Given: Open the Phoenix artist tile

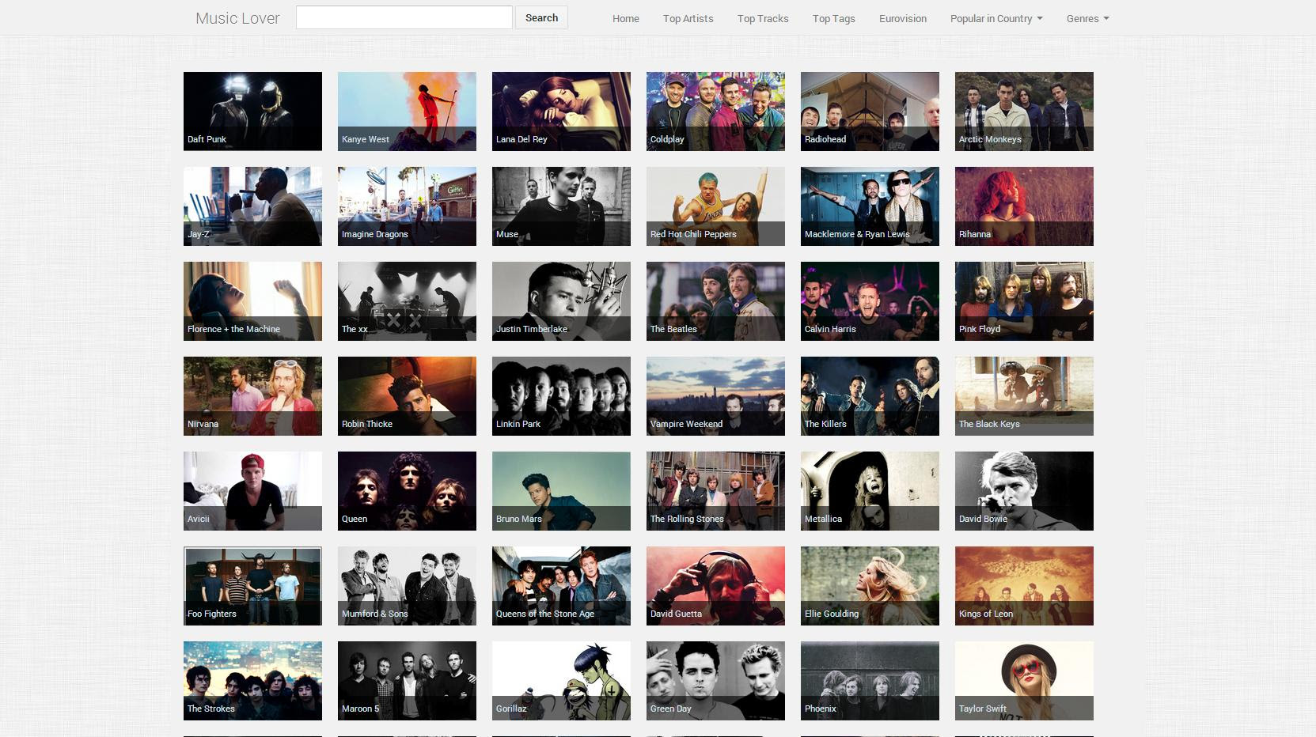Looking at the screenshot, I should (x=870, y=681).
